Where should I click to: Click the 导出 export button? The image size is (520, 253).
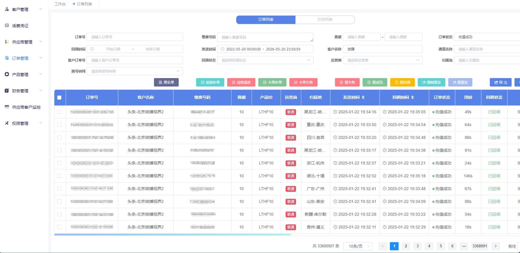point(501,82)
